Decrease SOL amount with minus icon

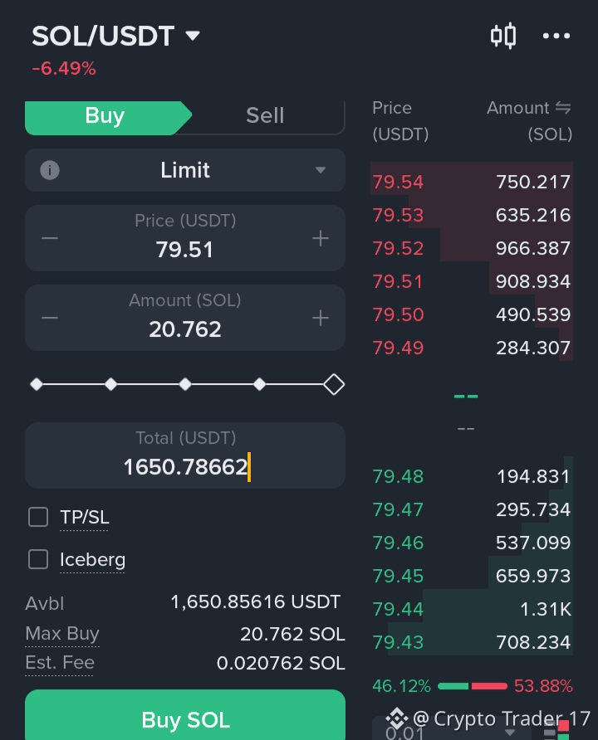50,318
